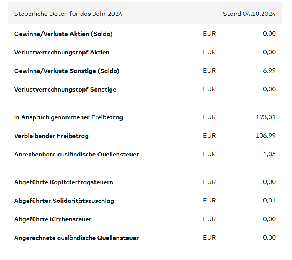Click the value 1,05

coord(269,154)
